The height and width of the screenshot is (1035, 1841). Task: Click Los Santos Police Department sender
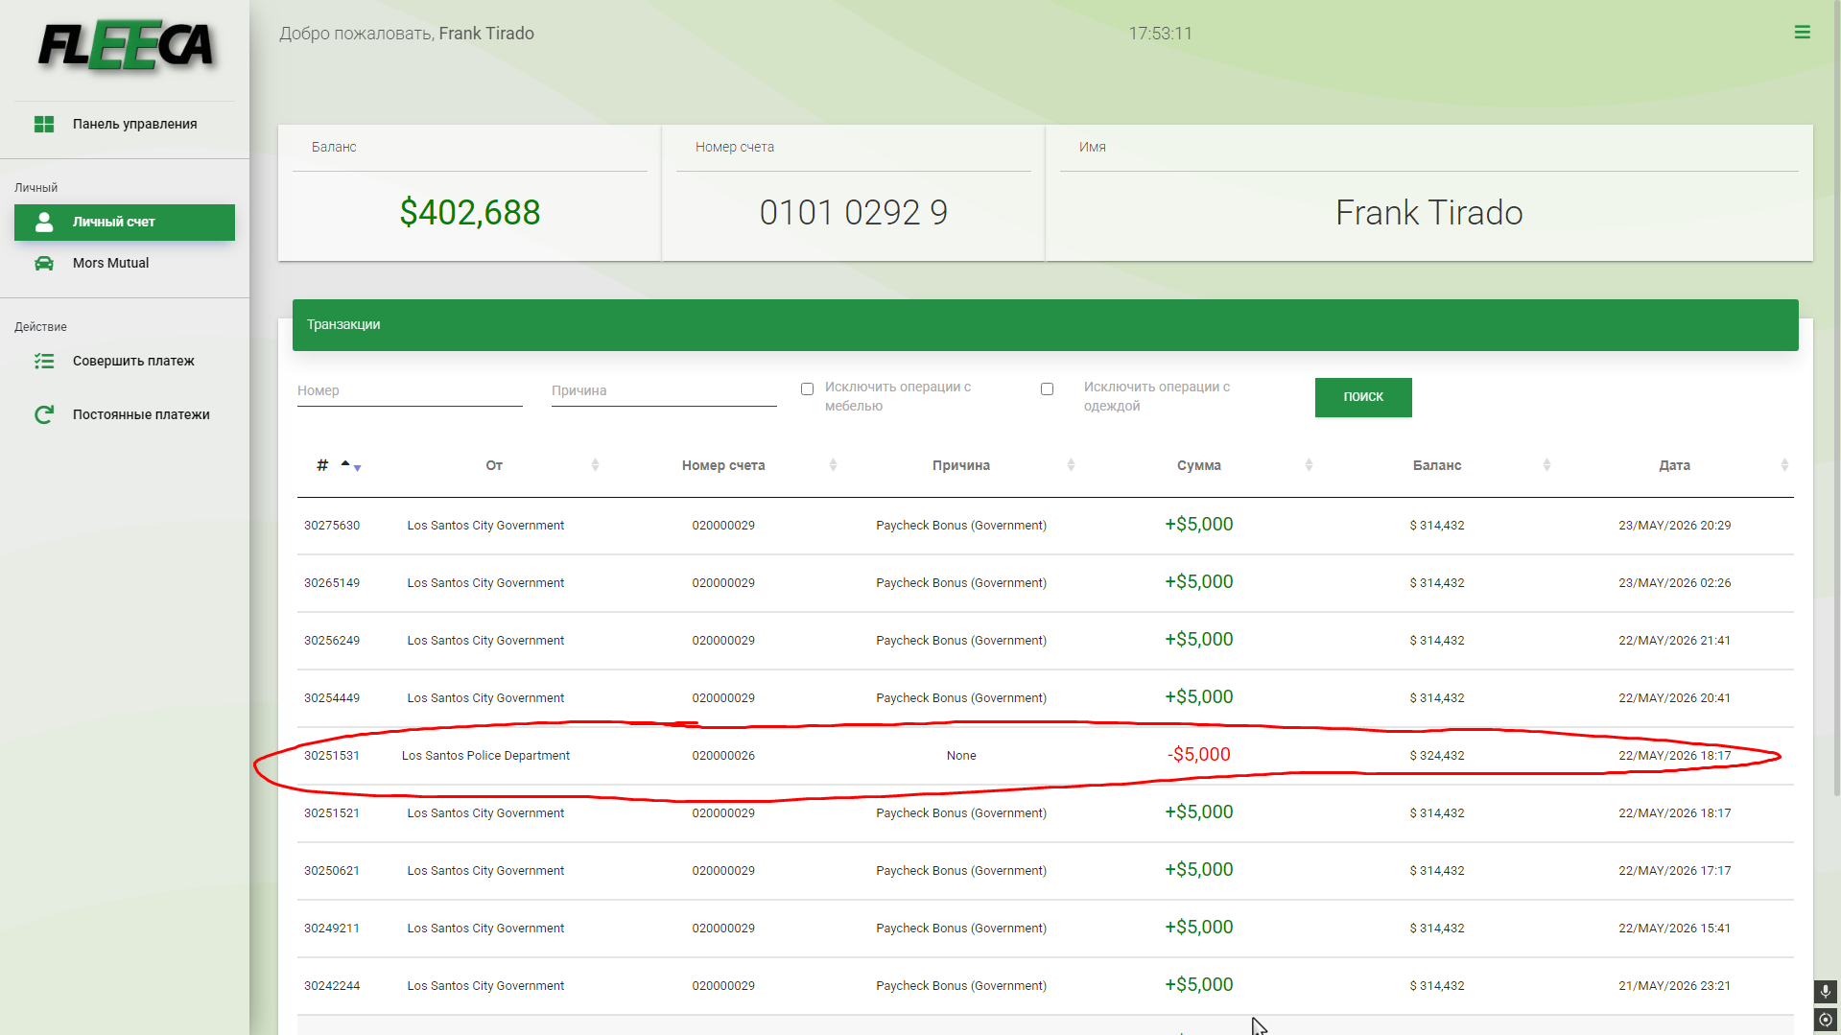point(485,756)
